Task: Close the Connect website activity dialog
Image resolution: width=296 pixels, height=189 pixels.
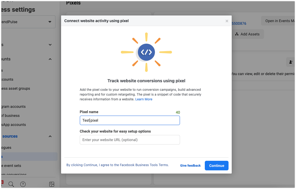Action: point(227,21)
